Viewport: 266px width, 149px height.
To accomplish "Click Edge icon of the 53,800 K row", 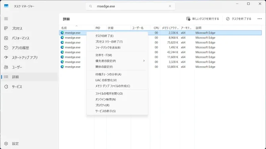I will tap(62, 67).
